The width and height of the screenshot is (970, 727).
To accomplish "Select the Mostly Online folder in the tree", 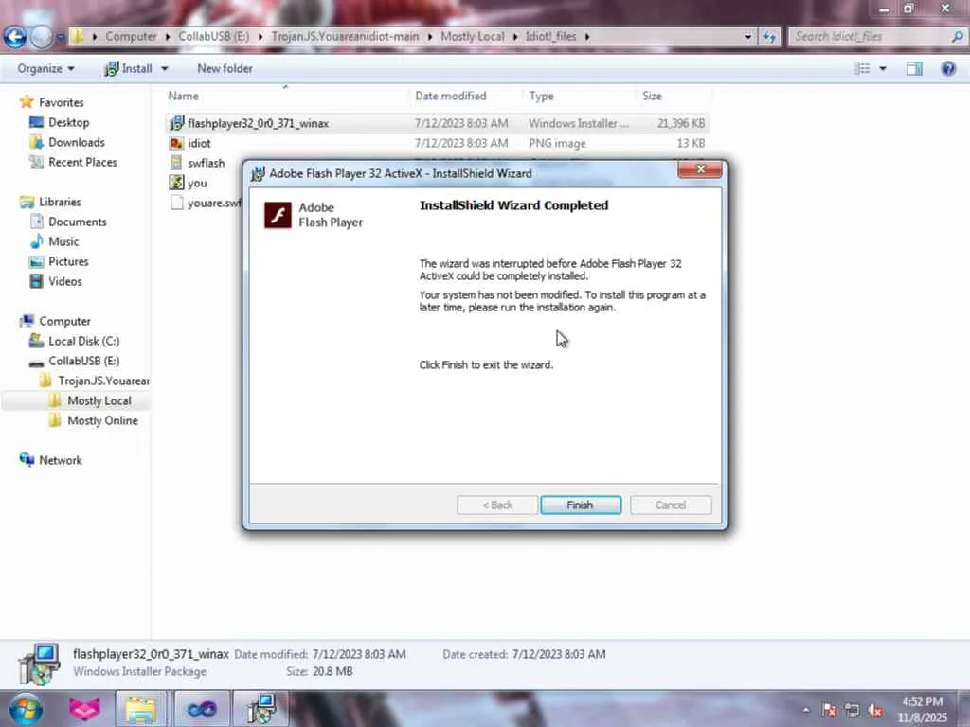I will tap(102, 421).
